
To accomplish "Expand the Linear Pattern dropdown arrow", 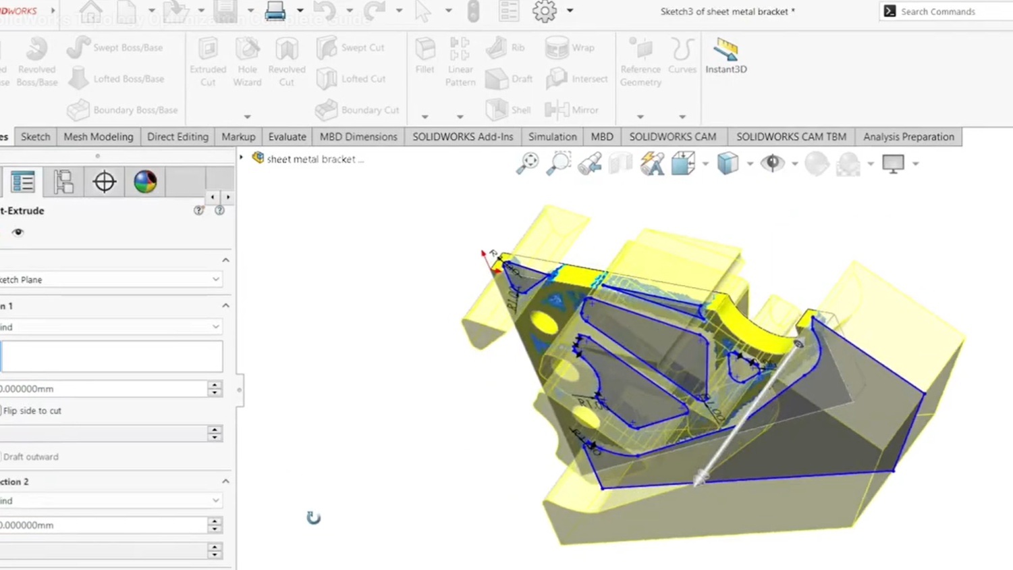I will (x=460, y=117).
